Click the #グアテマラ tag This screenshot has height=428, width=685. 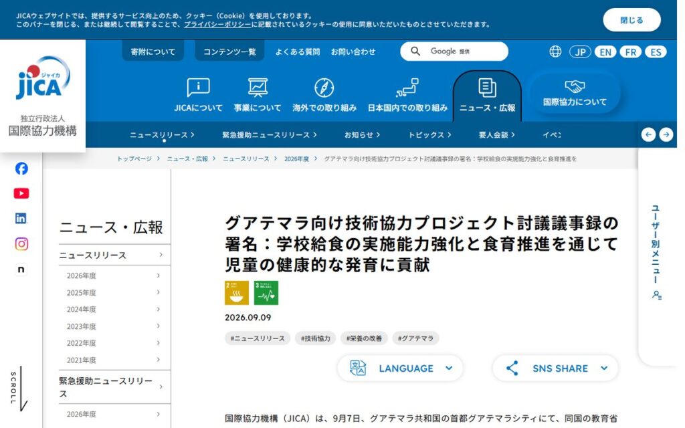point(415,338)
